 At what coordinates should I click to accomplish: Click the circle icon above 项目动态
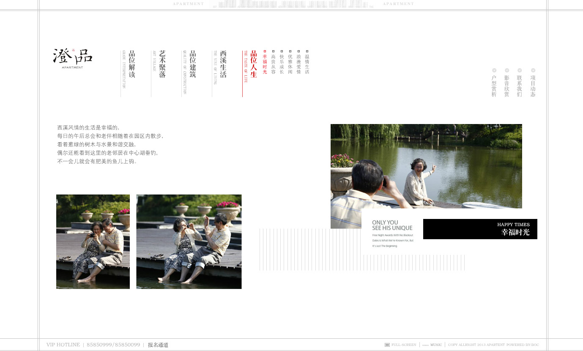[533, 70]
